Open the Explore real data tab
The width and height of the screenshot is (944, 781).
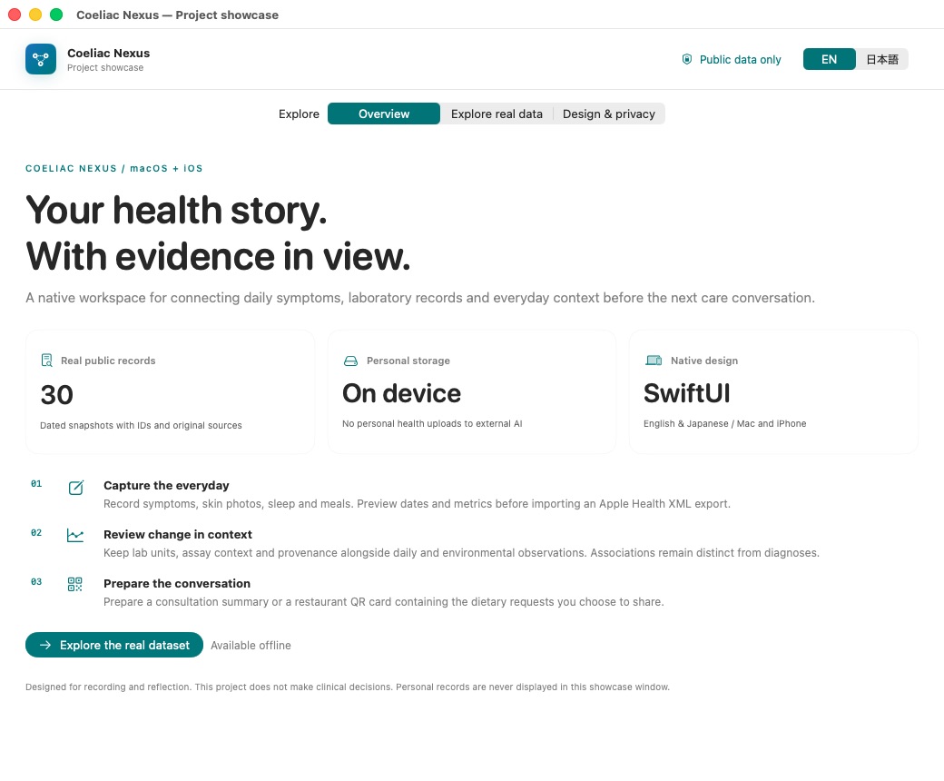tap(497, 114)
